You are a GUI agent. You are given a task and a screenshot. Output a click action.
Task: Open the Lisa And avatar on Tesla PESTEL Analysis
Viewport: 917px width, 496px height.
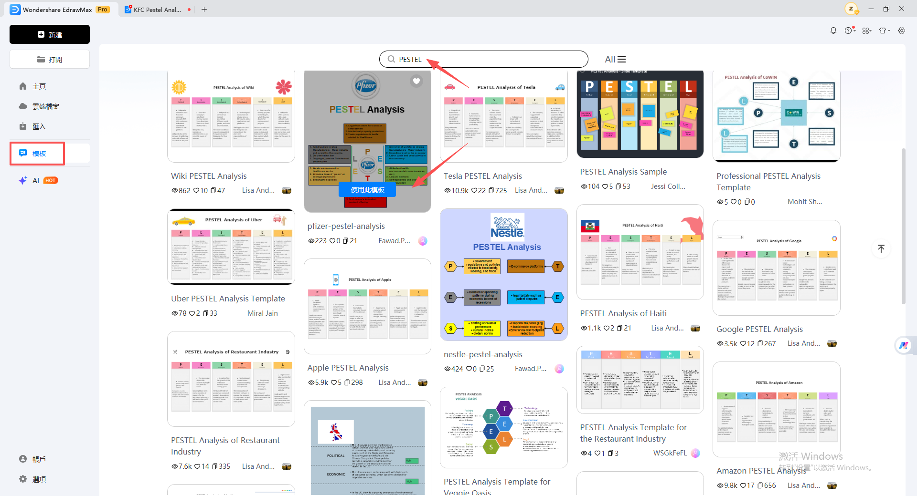(x=559, y=190)
